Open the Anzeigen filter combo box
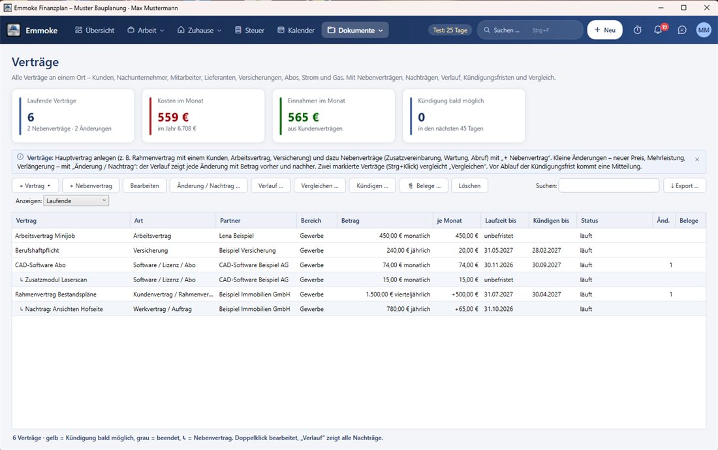This screenshot has height=450, width=718. (76, 201)
